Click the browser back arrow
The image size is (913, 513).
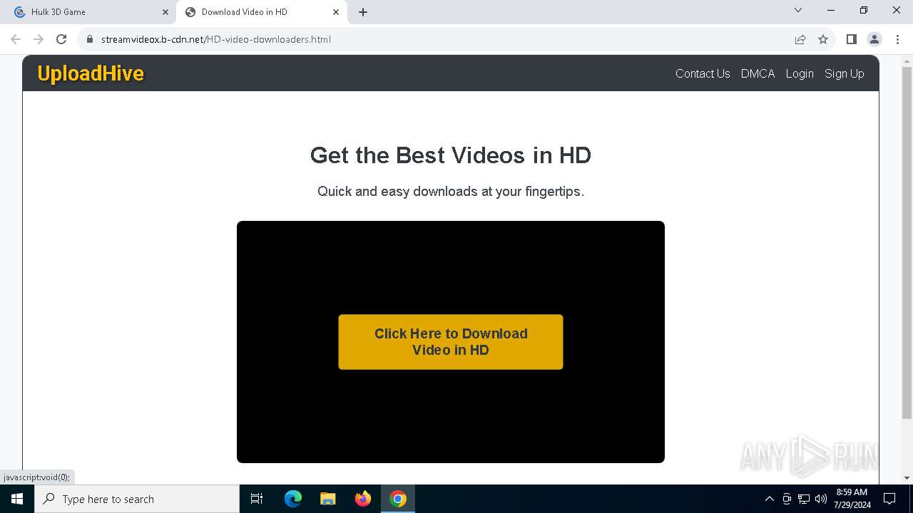(16, 39)
